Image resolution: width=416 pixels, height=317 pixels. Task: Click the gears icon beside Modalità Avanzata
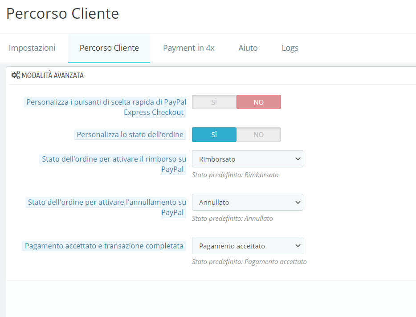(x=16, y=75)
